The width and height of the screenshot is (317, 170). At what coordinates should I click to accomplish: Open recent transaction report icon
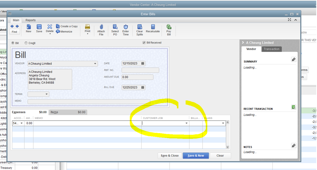click(x=294, y=107)
